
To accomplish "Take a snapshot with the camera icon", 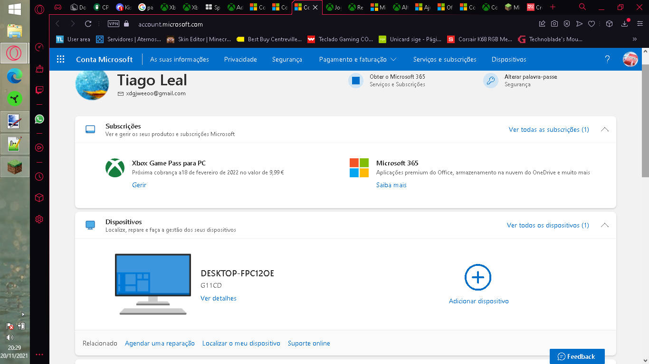I will 554,24.
